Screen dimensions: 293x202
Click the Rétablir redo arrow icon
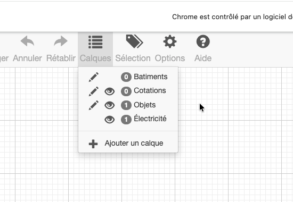pos(61,41)
